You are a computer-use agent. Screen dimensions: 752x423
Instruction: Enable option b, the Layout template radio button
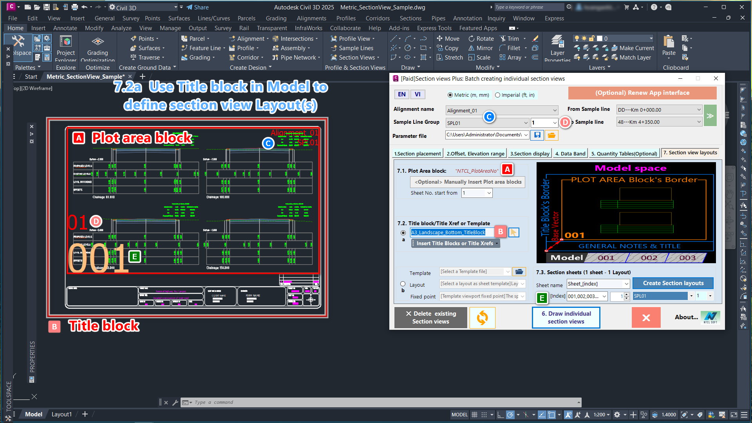tap(403, 284)
